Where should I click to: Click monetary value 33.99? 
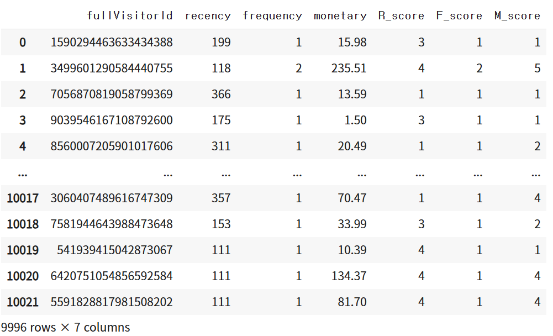click(x=352, y=224)
